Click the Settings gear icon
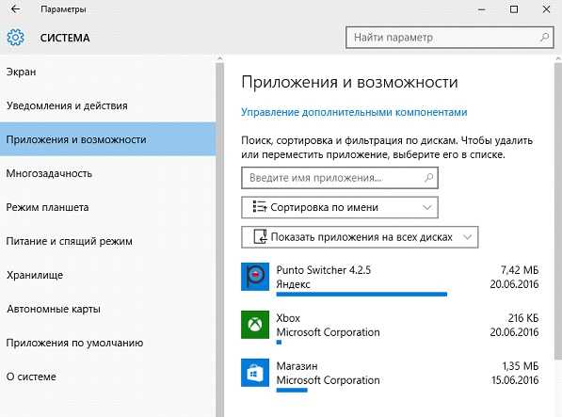The width and height of the screenshot is (562, 417). click(15, 38)
